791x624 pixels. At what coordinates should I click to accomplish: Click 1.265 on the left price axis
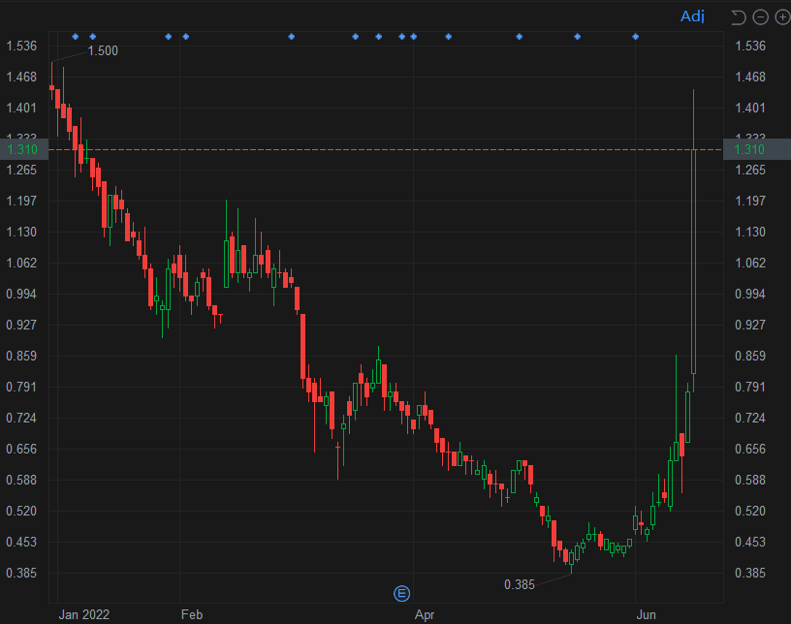pyautogui.click(x=21, y=170)
